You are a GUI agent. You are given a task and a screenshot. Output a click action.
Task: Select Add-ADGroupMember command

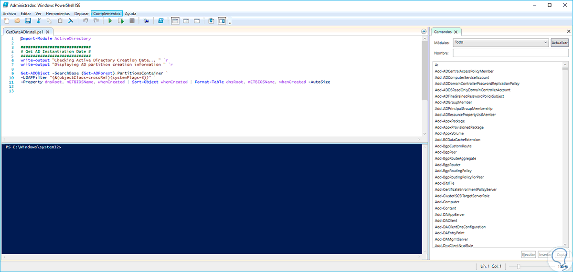(x=453, y=102)
